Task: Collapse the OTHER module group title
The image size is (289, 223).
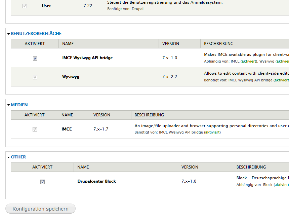Action: 18,157
